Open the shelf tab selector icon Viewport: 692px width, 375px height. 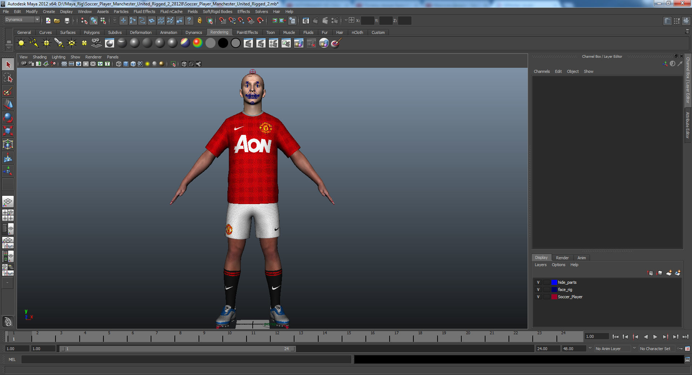[x=9, y=43]
